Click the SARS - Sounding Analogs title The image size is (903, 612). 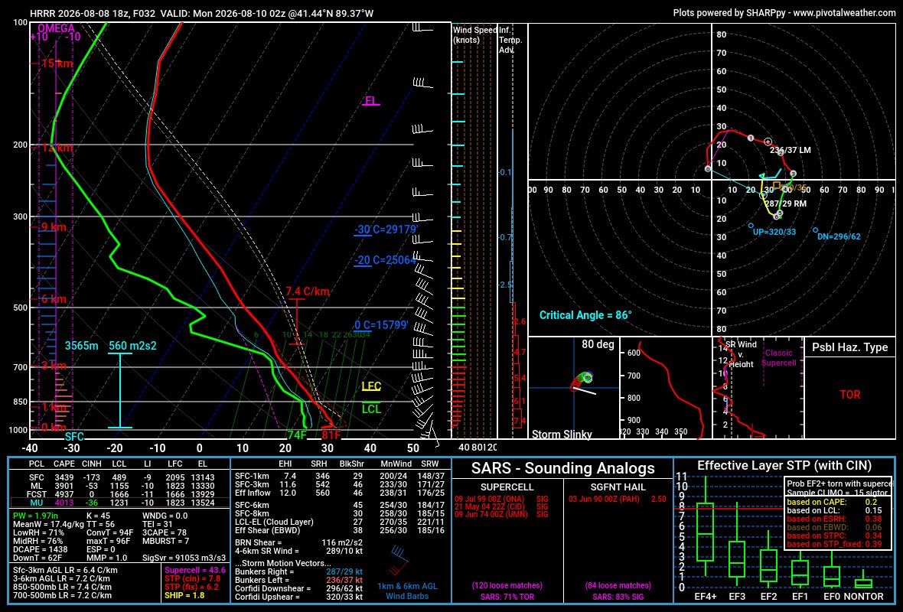562,468
